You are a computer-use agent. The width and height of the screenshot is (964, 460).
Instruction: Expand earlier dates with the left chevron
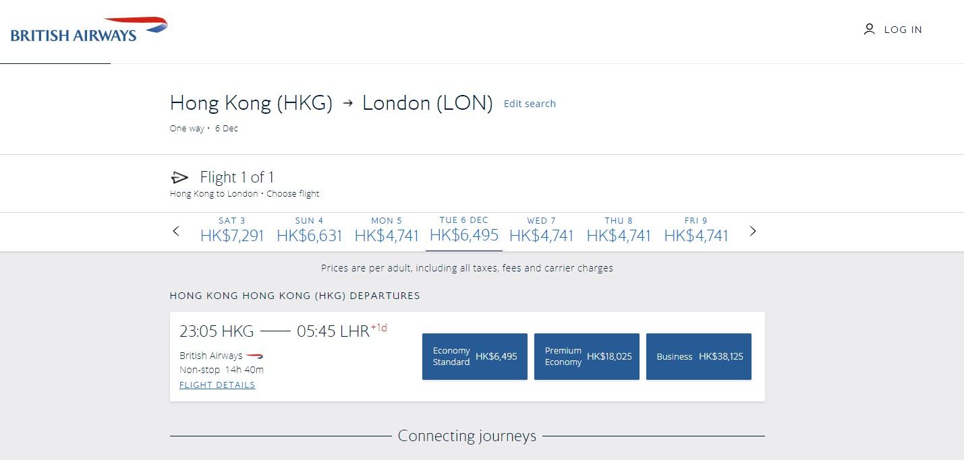click(175, 231)
